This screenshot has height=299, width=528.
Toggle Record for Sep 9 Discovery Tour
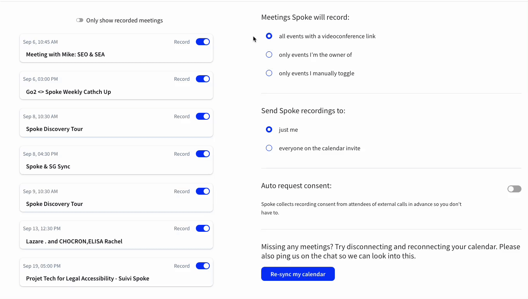click(x=202, y=191)
